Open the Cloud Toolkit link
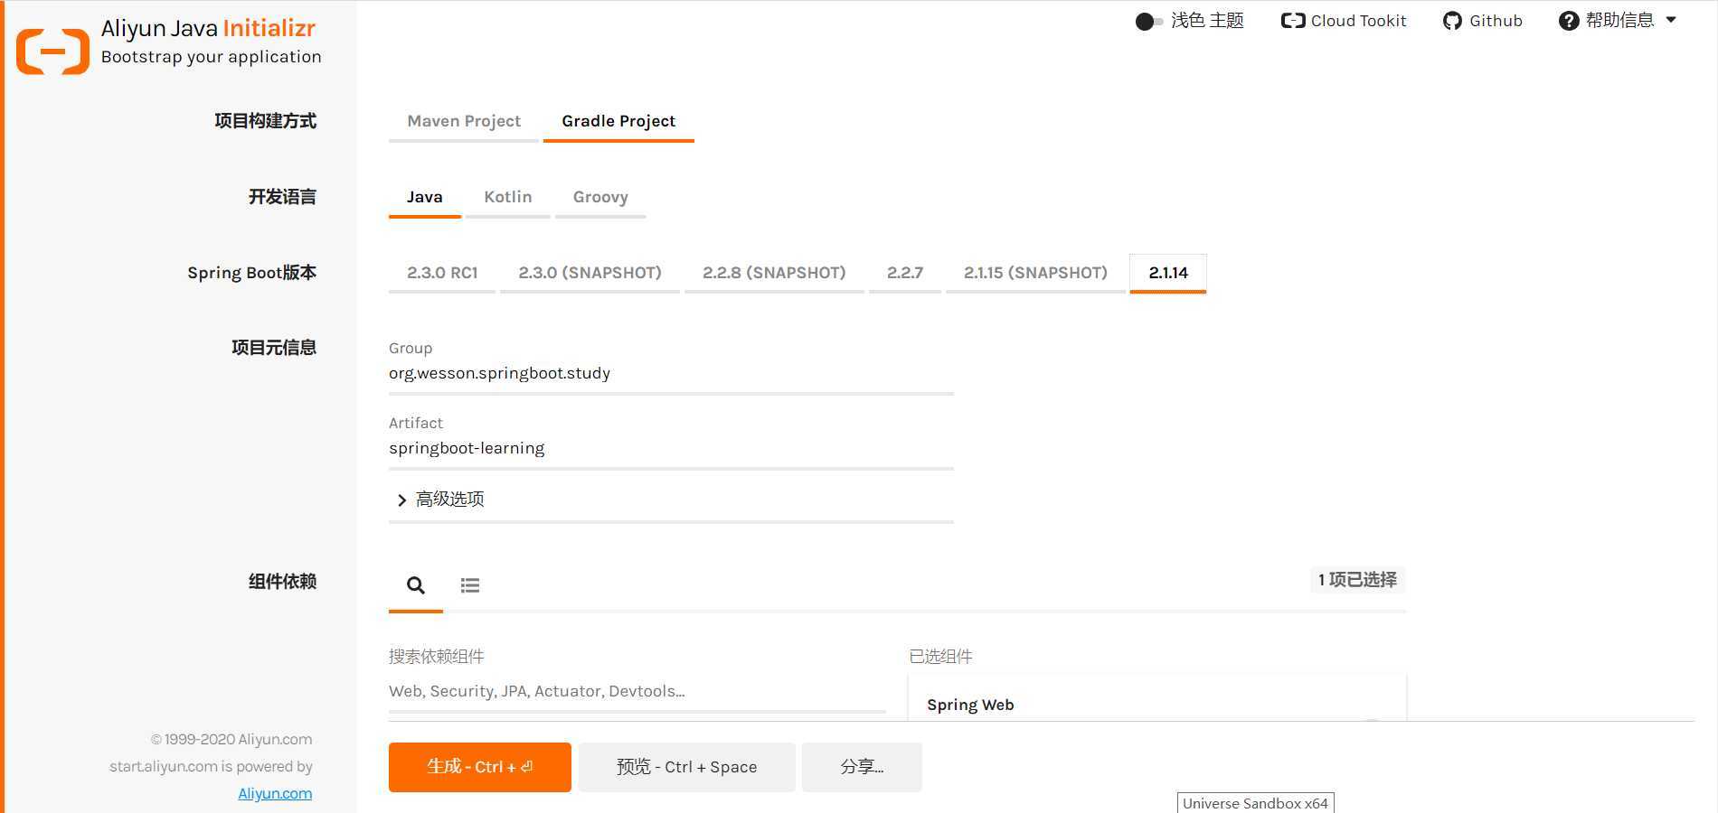This screenshot has width=1718, height=813. 1344,21
